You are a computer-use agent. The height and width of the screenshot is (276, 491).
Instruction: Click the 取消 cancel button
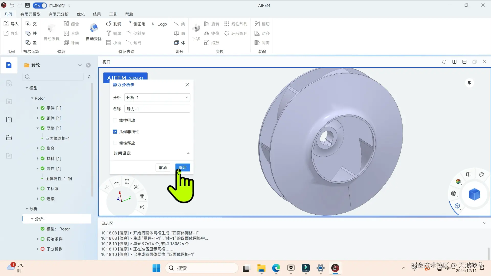(x=163, y=168)
